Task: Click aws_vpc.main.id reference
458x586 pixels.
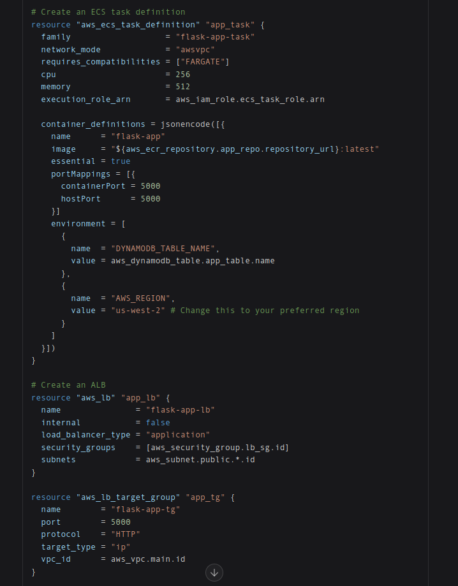Action: tap(148, 559)
